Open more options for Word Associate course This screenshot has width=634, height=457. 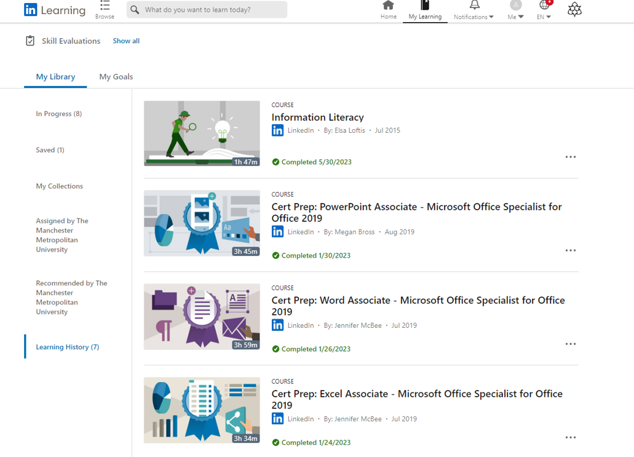click(571, 344)
